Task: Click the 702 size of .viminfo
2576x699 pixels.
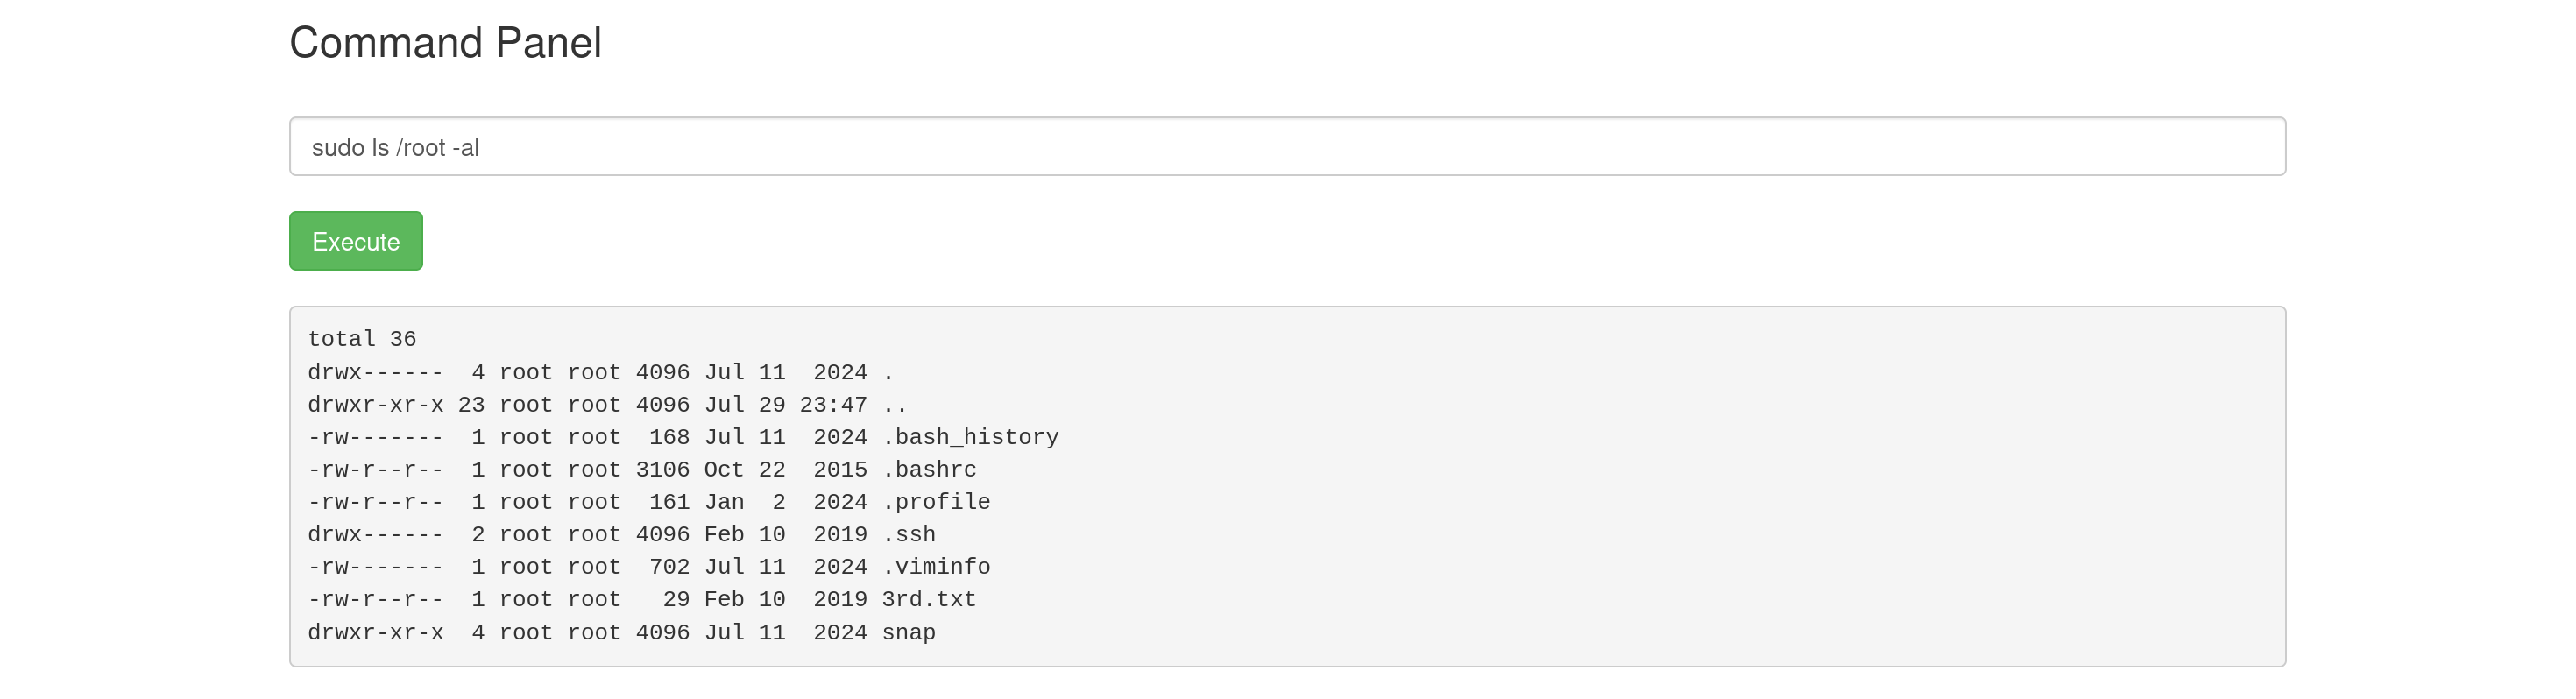Action: (x=670, y=567)
